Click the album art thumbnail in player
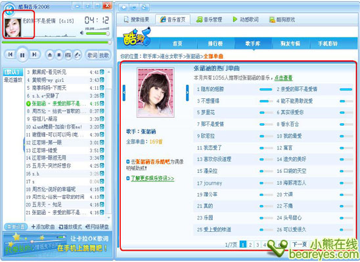Screen dimensions: 360x262 pos(13,28)
